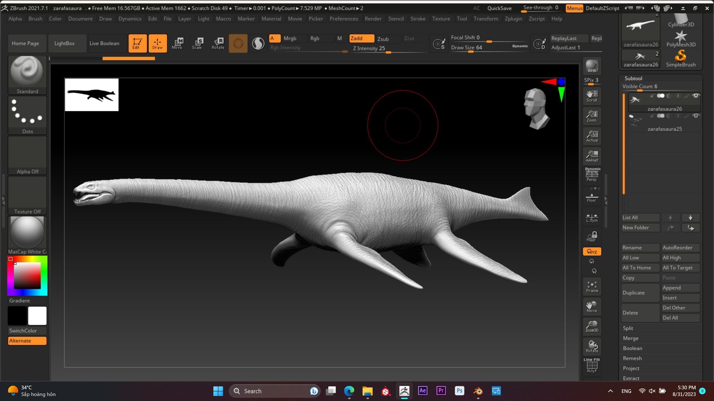Open the MatCap material selector
This screenshot has height=401, width=714.
pyautogui.click(x=27, y=235)
